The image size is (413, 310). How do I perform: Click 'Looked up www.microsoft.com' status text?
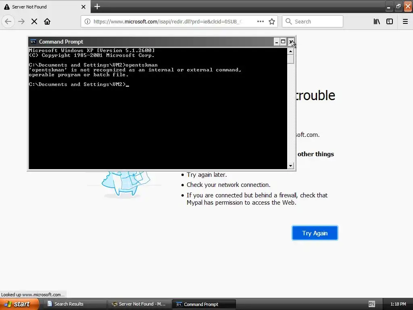point(33,294)
